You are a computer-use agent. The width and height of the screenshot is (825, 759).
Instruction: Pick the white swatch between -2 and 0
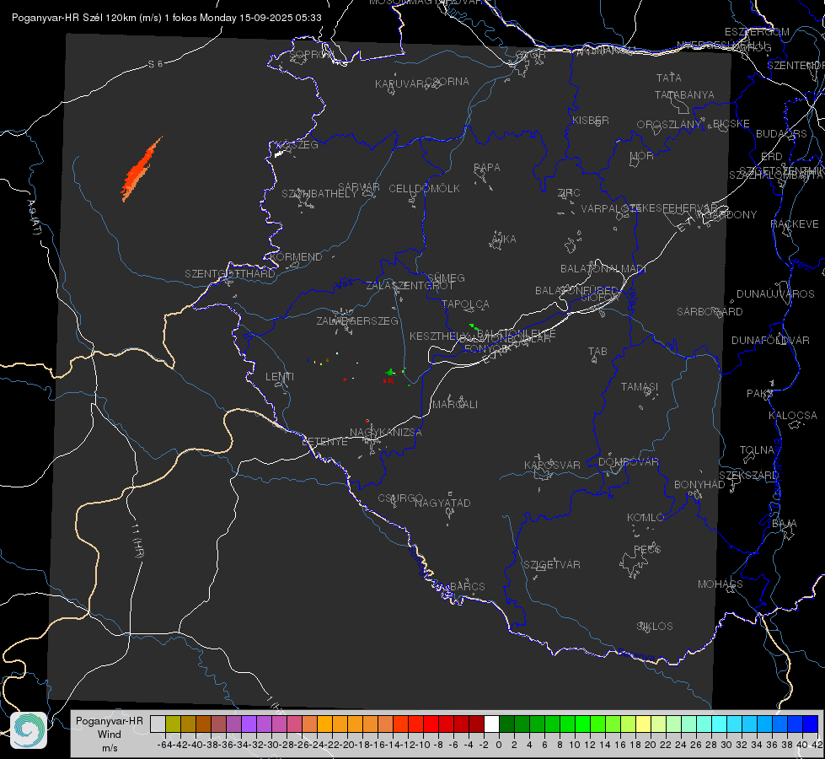(x=491, y=724)
